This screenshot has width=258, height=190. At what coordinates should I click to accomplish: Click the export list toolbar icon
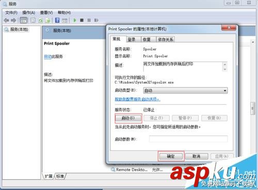click(47, 20)
